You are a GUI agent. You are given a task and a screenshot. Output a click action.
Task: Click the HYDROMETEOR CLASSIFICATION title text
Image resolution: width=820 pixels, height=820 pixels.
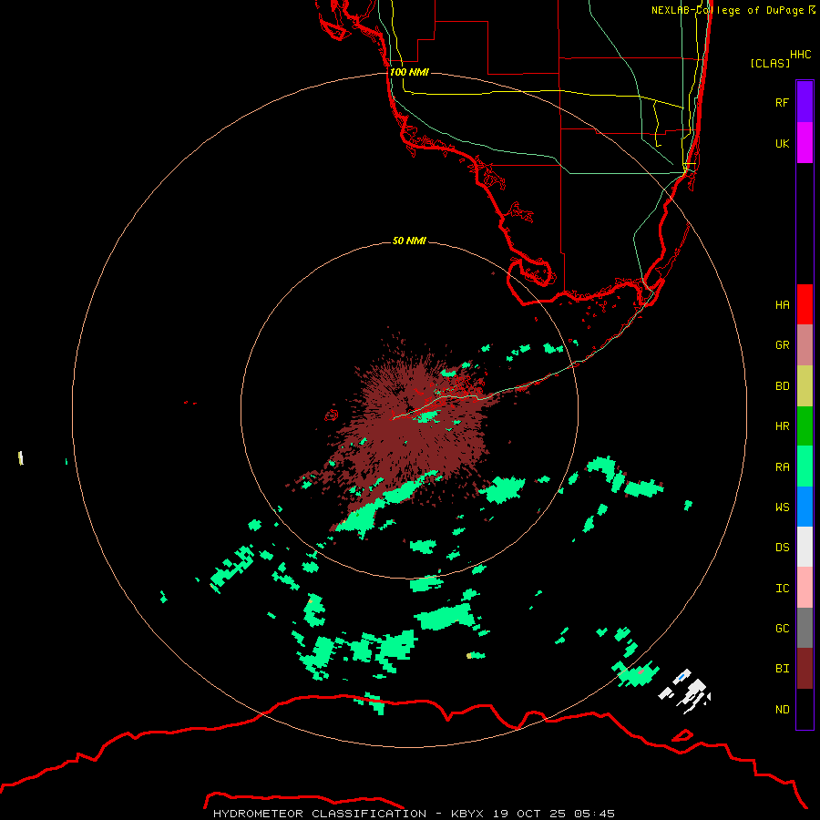click(320, 814)
